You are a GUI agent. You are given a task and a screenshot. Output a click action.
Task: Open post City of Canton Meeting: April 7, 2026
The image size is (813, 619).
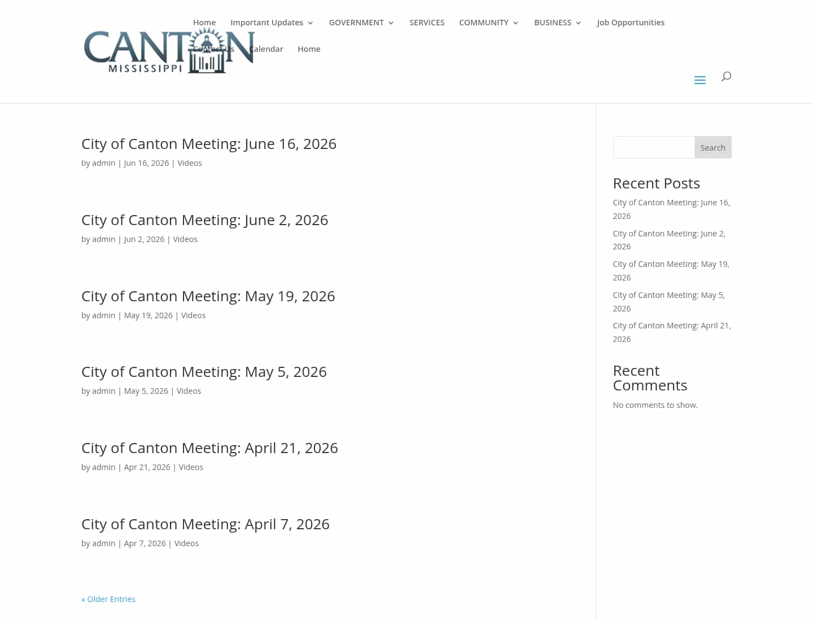(x=206, y=524)
